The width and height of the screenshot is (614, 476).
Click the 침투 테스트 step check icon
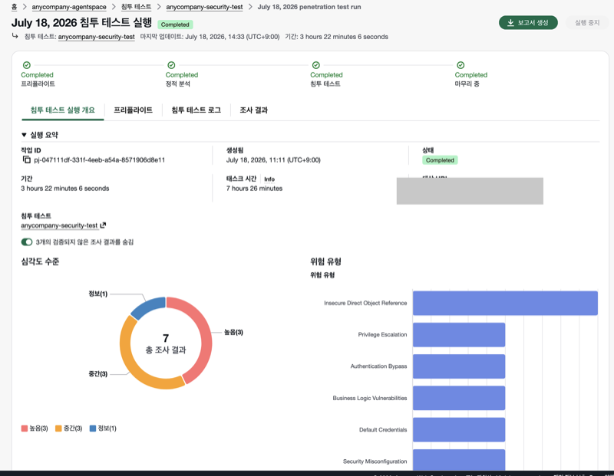pos(316,65)
